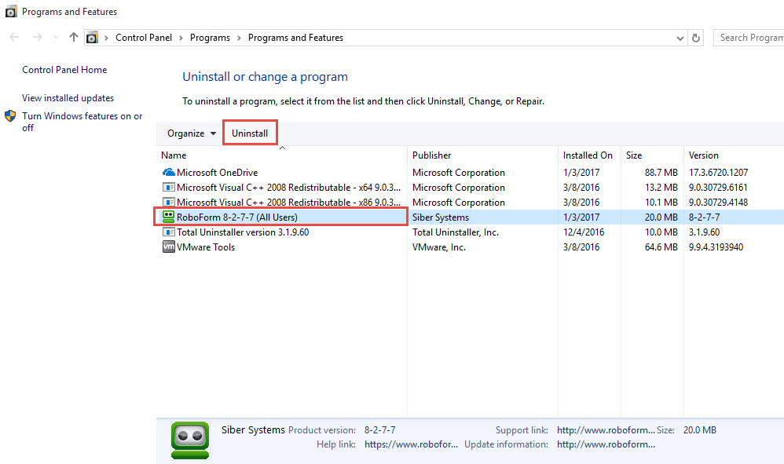The image size is (784, 464).
Task: Click the icon beside Visual C++ 2008 x64
Action: pyautogui.click(x=168, y=188)
